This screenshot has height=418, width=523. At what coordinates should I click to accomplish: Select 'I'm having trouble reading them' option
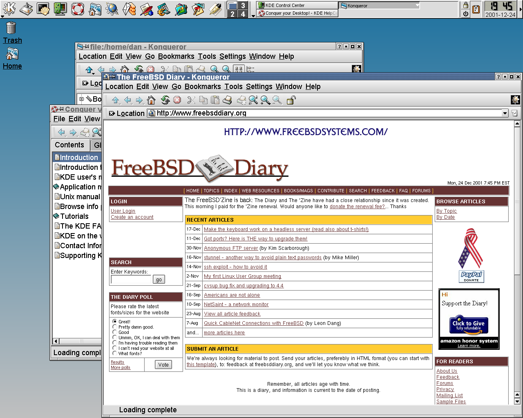coord(115,343)
